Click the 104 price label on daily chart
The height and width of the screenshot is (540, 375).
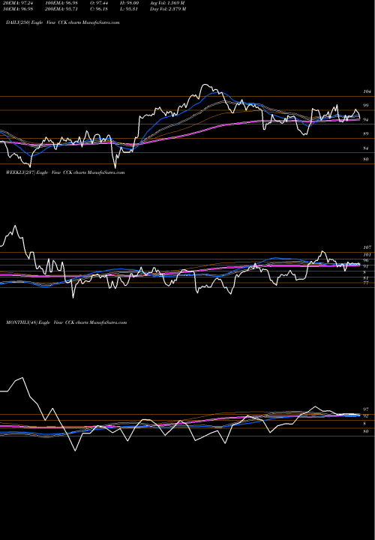coord(367,91)
